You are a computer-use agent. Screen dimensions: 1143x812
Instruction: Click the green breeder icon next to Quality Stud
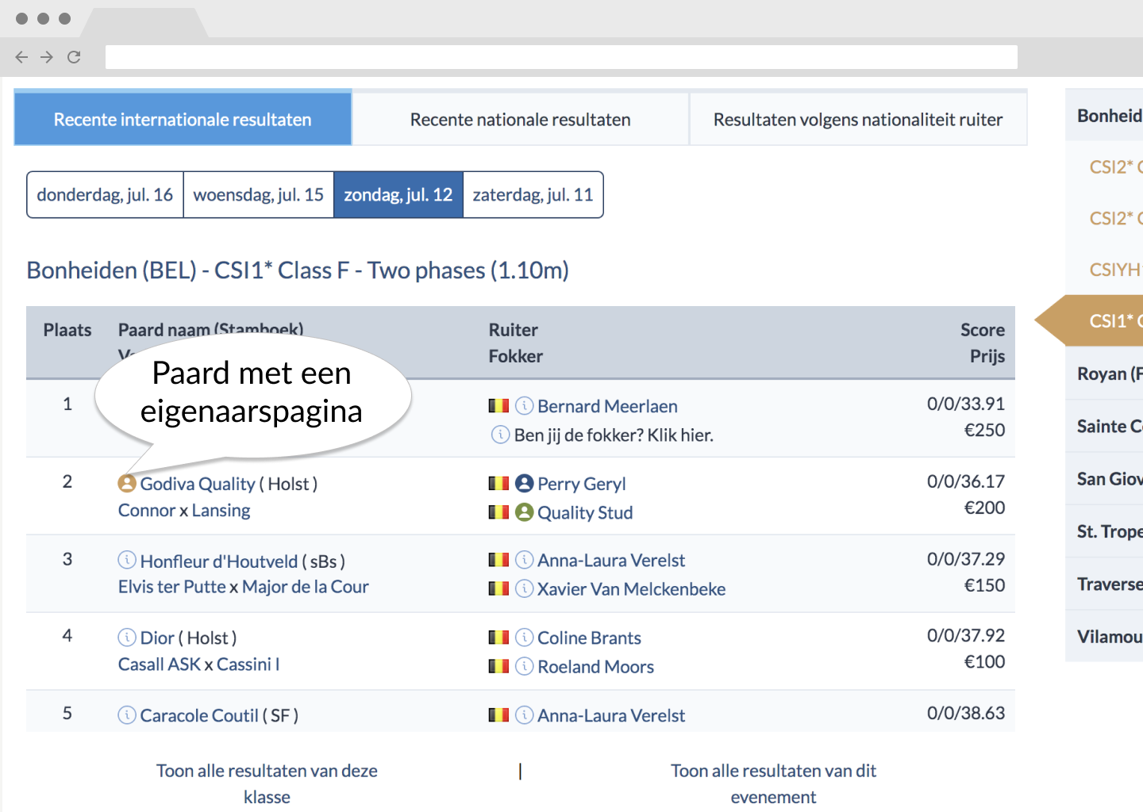(524, 512)
